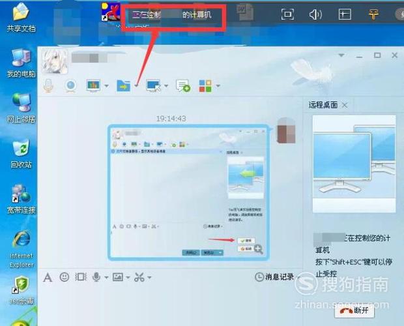The image size is (404, 326).
Task: Click the sender avatar next to the message
Action: [286, 130]
